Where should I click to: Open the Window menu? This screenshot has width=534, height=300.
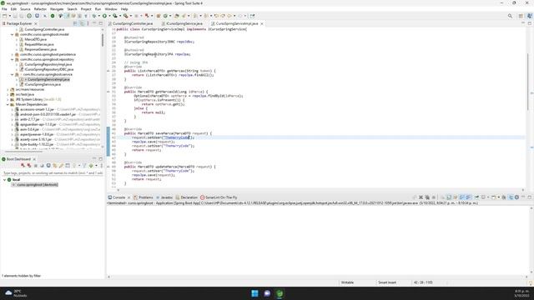[111, 9]
